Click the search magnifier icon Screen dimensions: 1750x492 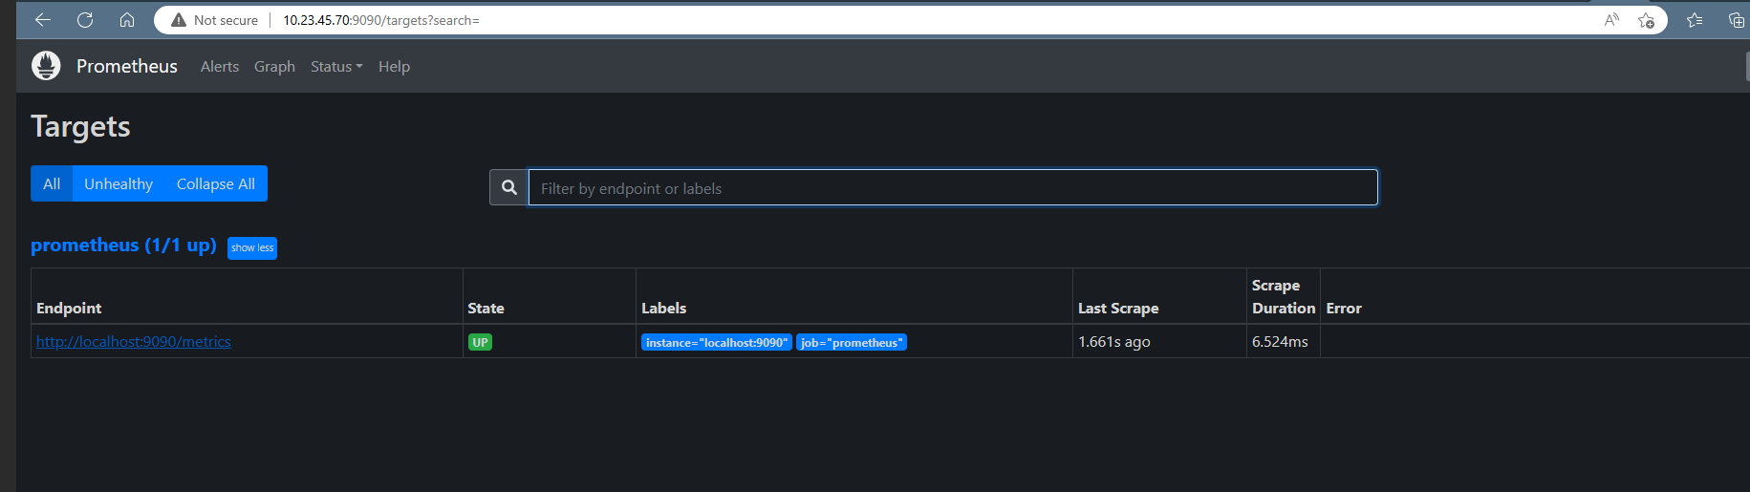pyautogui.click(x=509, y=188)
